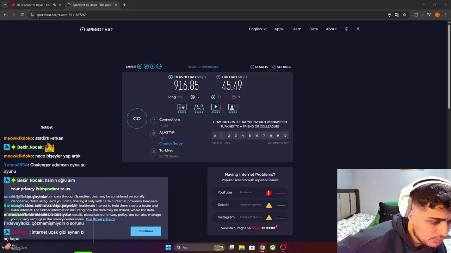Open Instagram row in reported issues
The width and height of the screenshot is (451, 253).
[250, 217]
